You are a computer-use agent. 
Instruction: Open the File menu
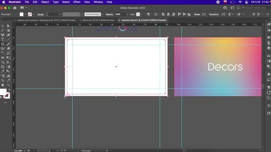[27, 2]
